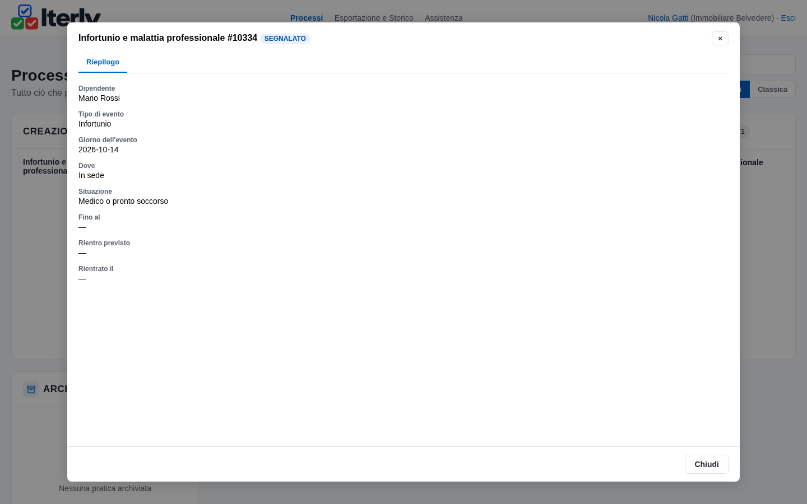Go to Esportazione e Storico
The height and width of the screenshot is (504, 807).
coord(374,18)
